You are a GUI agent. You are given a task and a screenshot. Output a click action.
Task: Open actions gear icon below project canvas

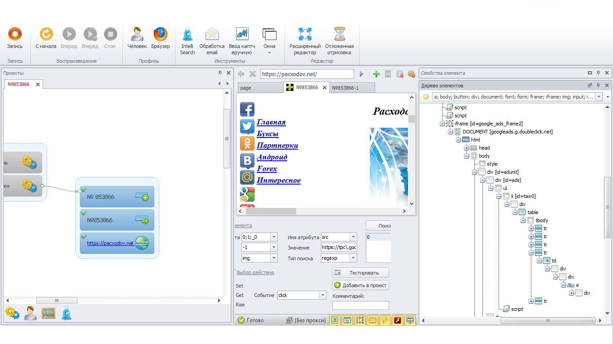point(12,313)
